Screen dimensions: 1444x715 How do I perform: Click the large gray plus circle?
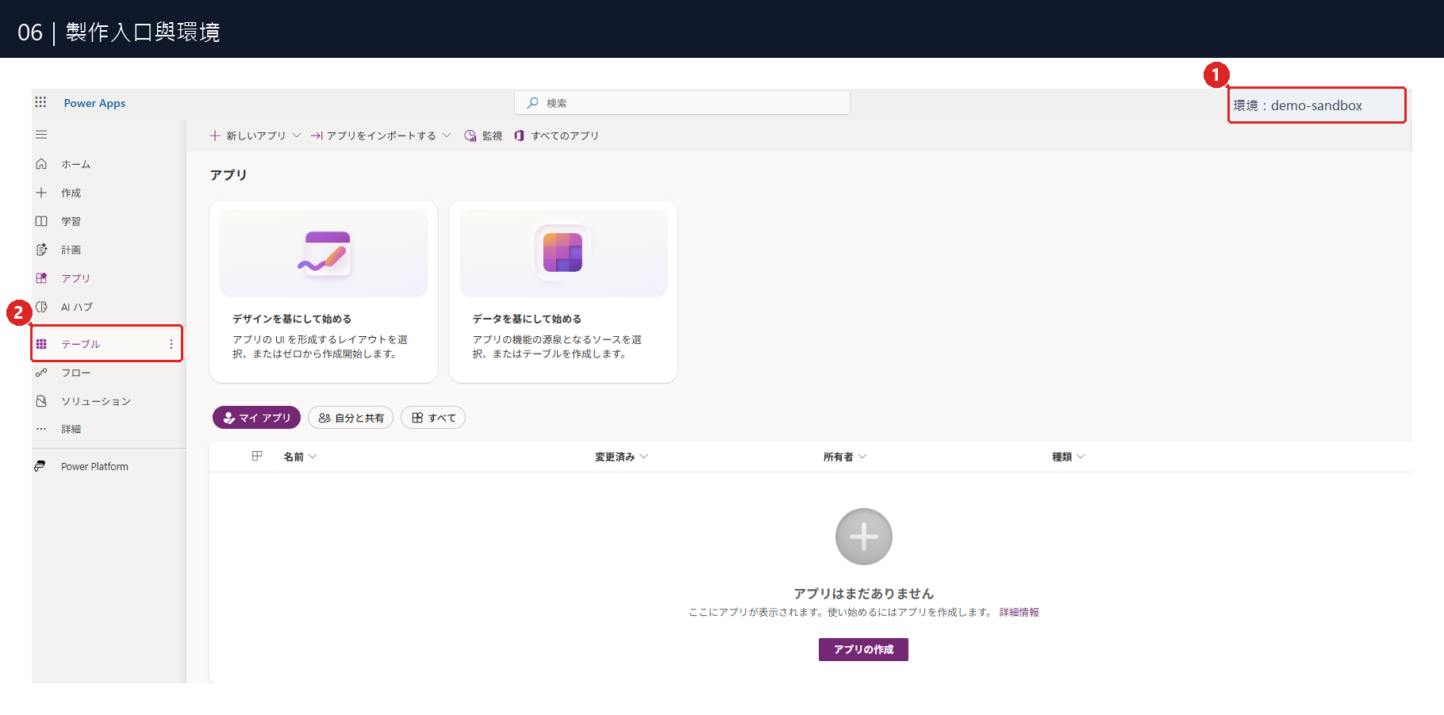[x=864, y=537]
